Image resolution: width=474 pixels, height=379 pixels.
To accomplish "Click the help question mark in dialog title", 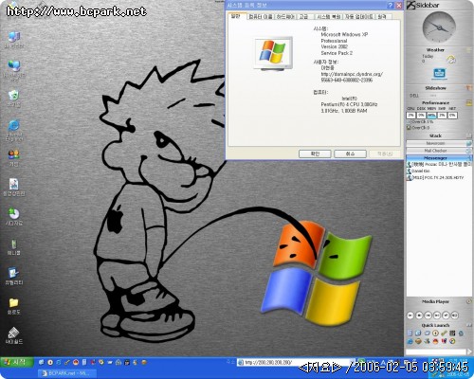I will tap(391, 5).
